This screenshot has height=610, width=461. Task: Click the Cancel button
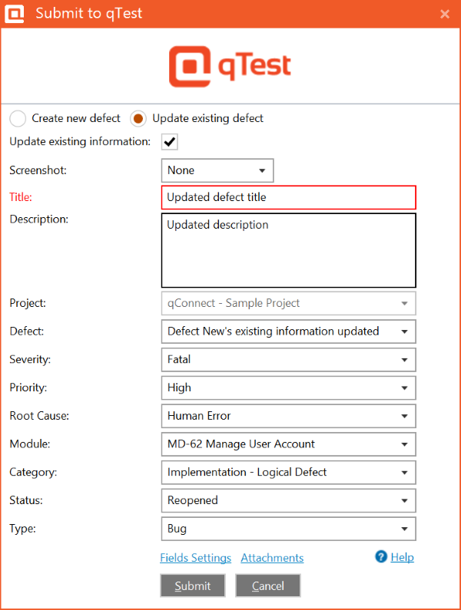(x=267, y=585)
